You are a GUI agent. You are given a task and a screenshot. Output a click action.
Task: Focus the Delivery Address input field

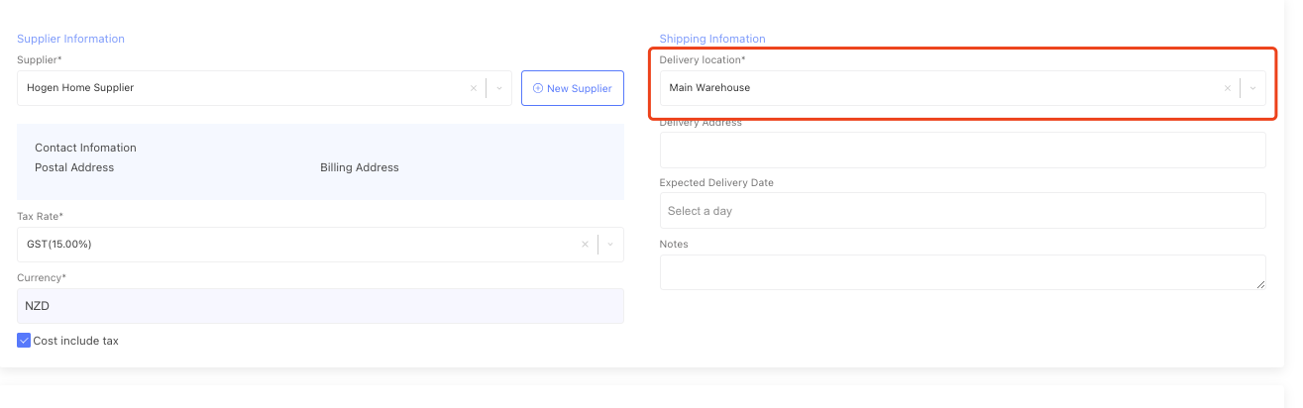[x=961, y=151]
